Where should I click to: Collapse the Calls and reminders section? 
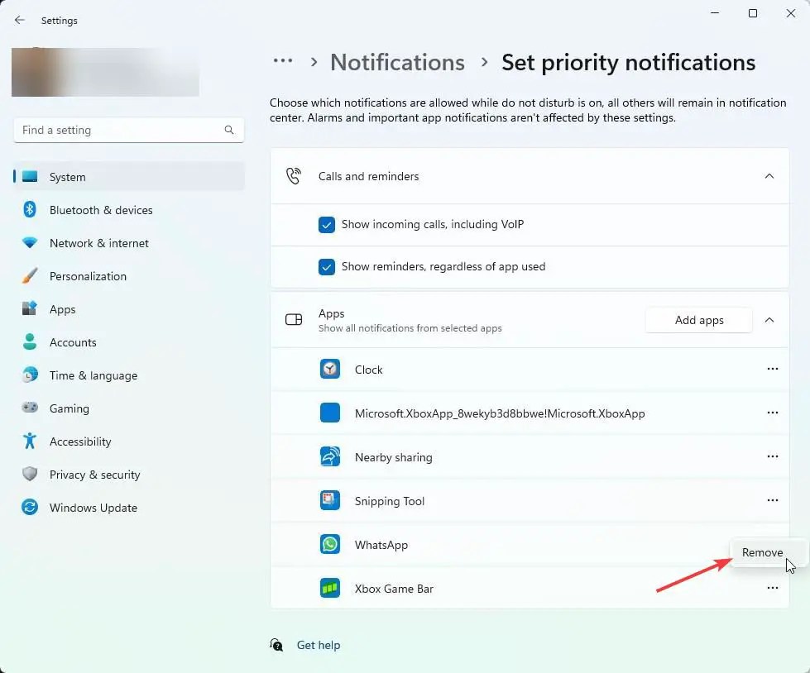tap(769, 175)
